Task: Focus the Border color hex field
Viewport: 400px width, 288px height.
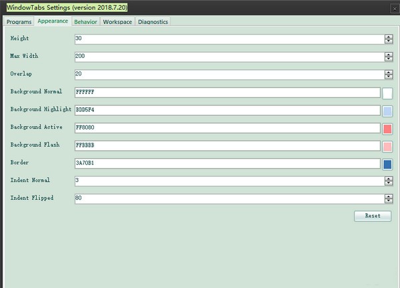Action: pyautogui.click(x=227, y=163)
